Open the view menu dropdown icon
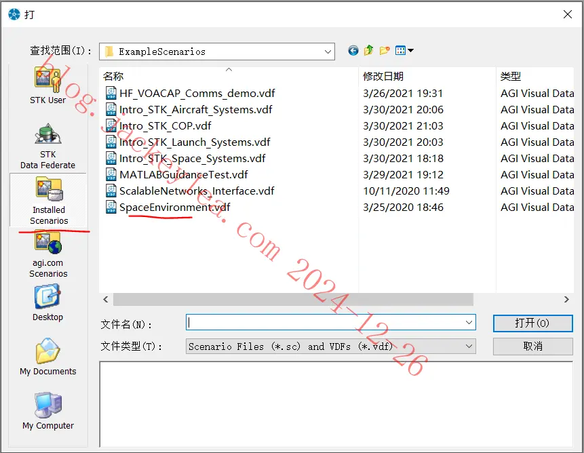The height and width of the screenshot is (453, 584). pos(404,50)
